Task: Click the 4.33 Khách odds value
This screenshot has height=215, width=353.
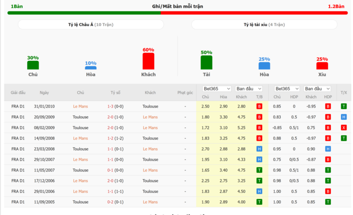Action: [241, 160]
